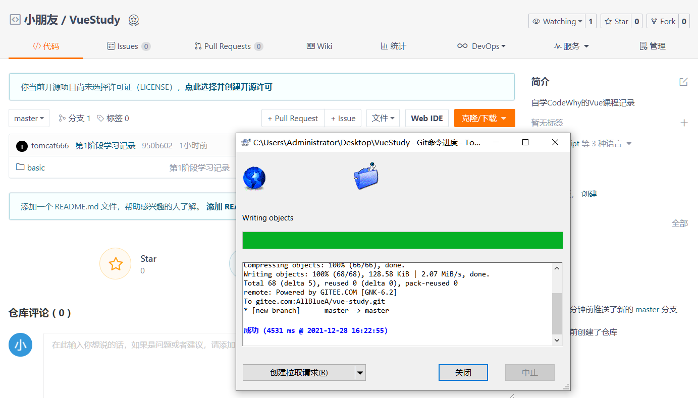Click tomcat666's avatar in the commit row

coord(21,146)
